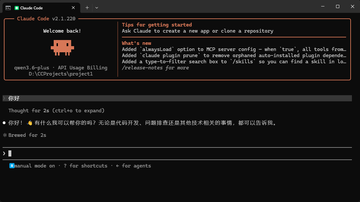Click the 'Tips for getting started' heading
Screen dimensions: 360x202
(157, 25)
